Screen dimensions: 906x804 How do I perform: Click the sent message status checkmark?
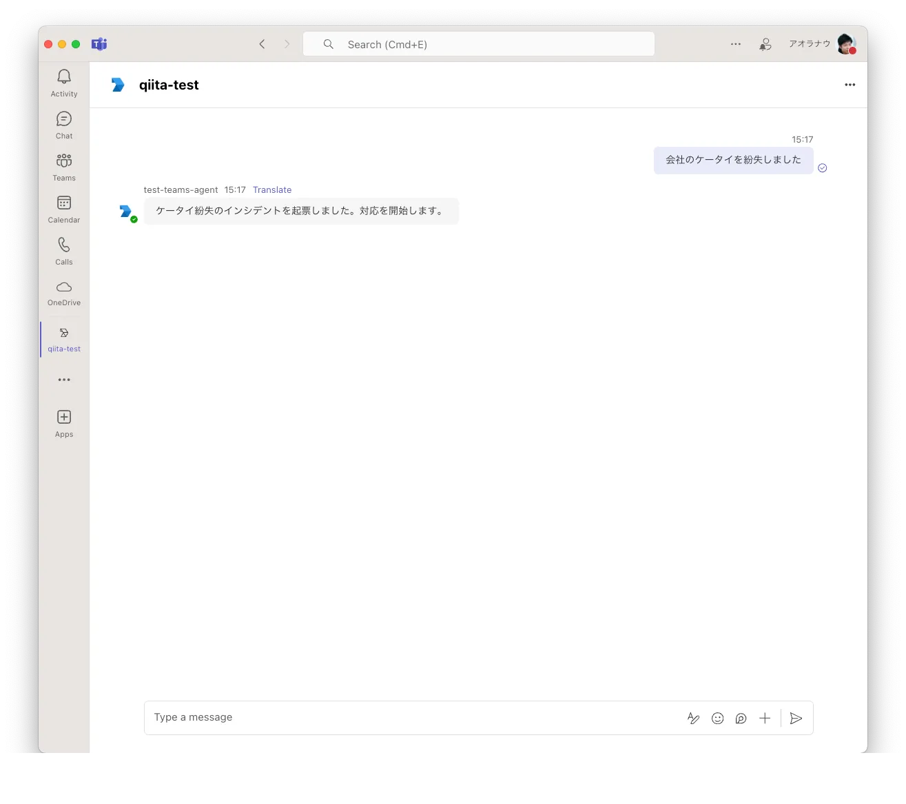[x=822, y=168]
